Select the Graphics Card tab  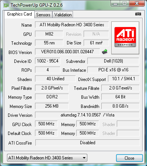(20, 14)
